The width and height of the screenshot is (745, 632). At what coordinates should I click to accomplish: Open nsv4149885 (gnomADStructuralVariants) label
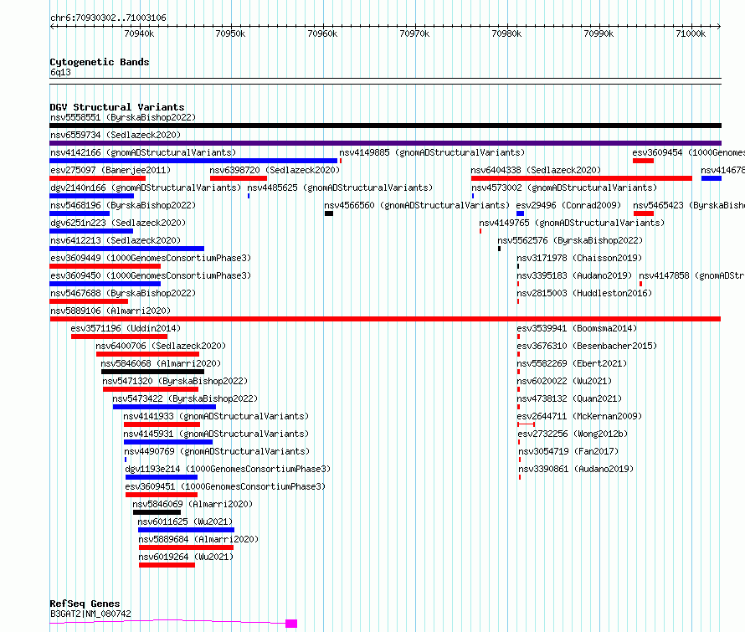[432, 152]
